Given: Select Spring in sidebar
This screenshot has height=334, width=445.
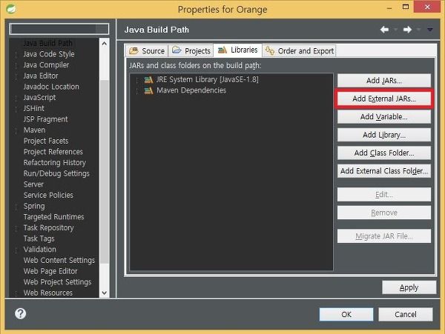Looking at the screenshot, I should point(34,206).
